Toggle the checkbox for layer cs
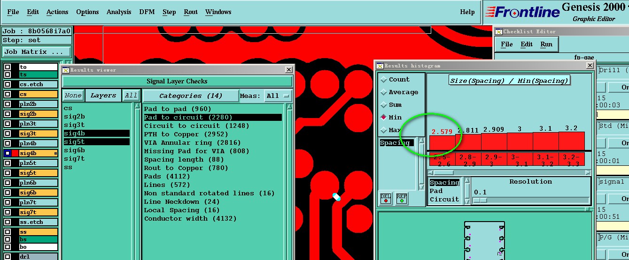 pos(8,94)
